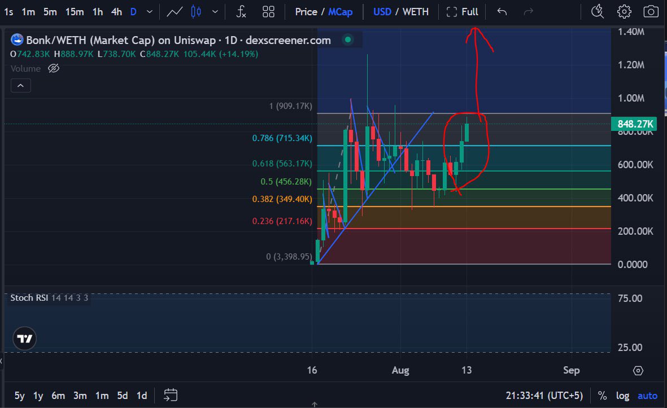This screenshot has height=408, width=667.
Task: Select the candlestick chart type icon
Action: [x=196, y=12]
